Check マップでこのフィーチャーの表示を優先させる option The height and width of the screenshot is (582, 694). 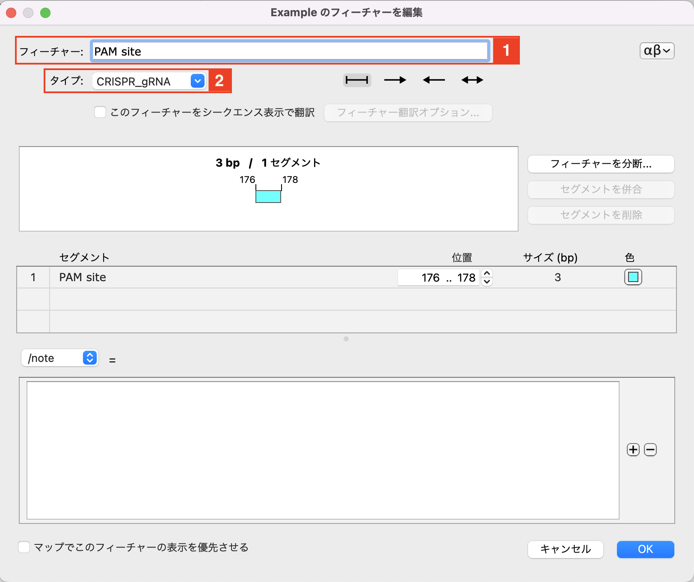pyautogui.click(x=24, y=547)
